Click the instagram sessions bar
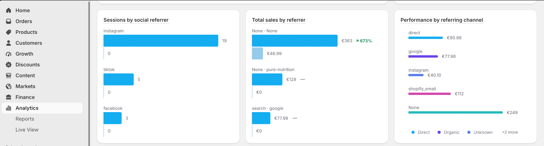 [x=161, y=41]
